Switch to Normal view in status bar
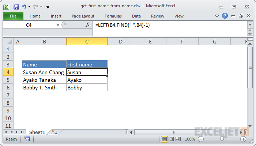256x146 pixels. click(165, 139)
